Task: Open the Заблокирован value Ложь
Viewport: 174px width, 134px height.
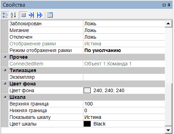Action: click(x=124, y=24)
